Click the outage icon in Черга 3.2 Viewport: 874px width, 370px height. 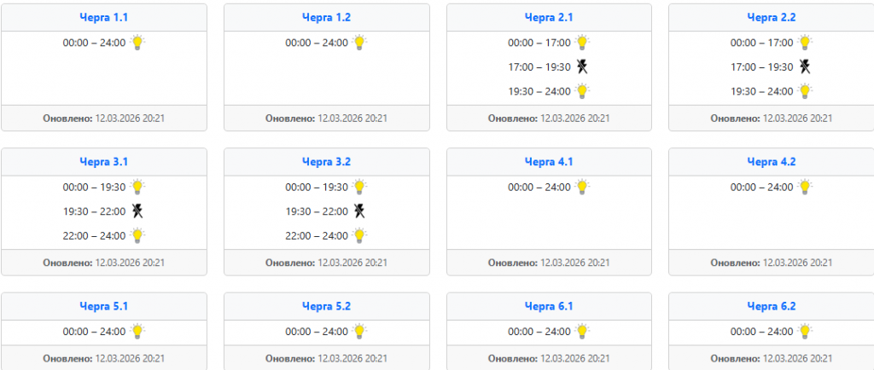point(359,211)
